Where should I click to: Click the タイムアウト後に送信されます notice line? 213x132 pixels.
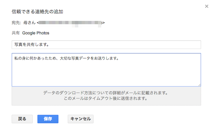[x=106, y=98]
